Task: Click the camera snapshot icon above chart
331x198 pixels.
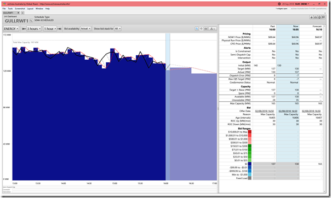Action: 201,28
